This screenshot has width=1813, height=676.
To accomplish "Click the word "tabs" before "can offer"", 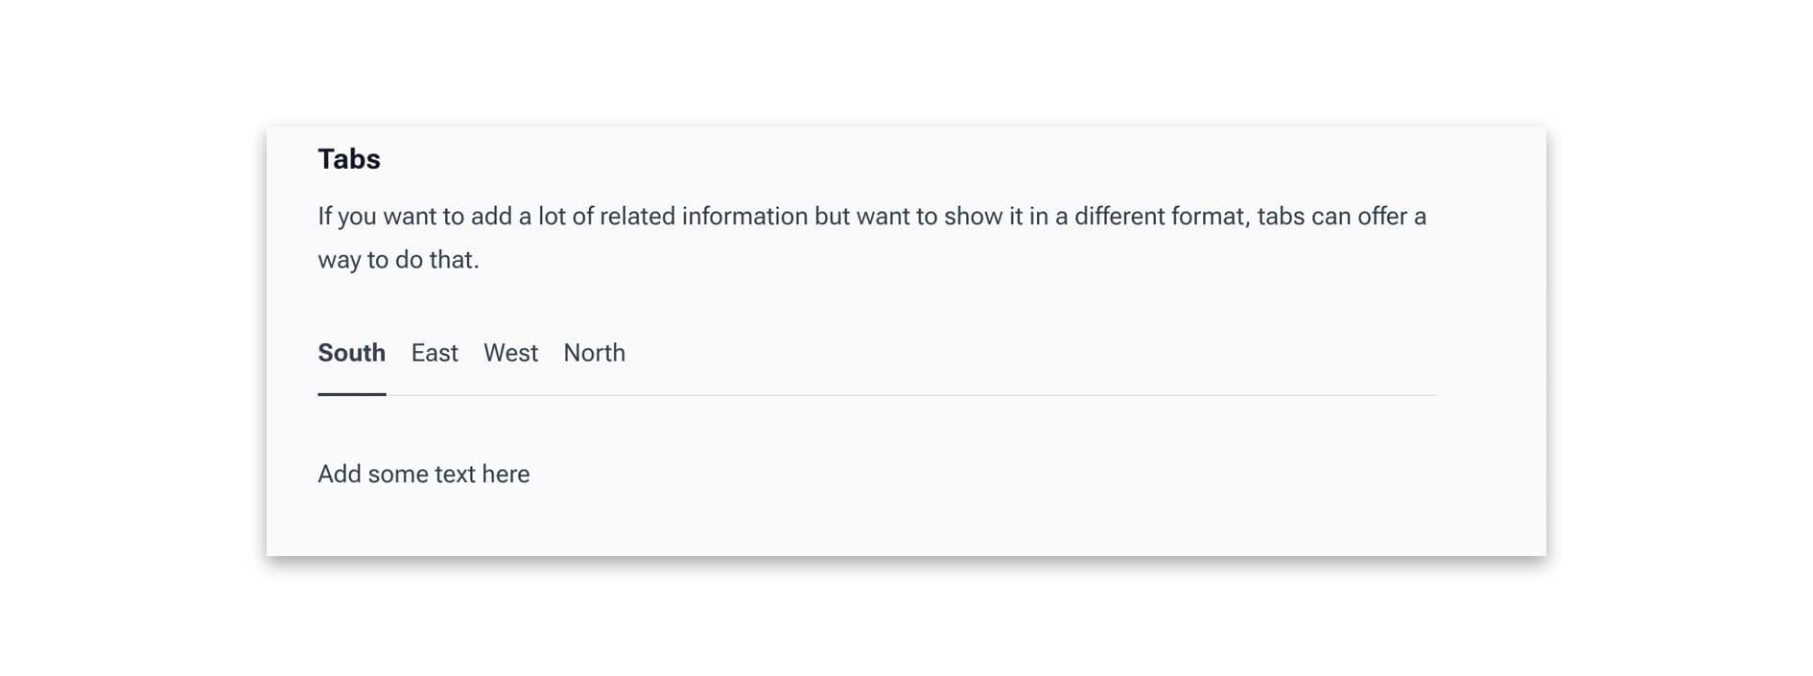I will coord(1281,217).
